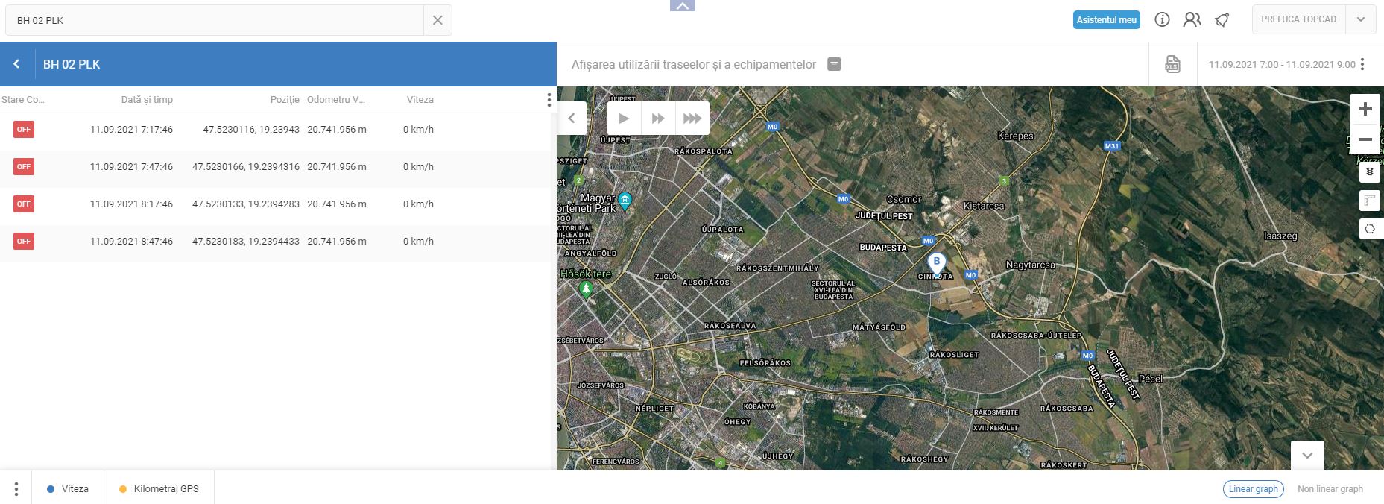Image resolution: width=1384 pixels, height=504 pixels.
Task: Open the users icon in header
Action: [1192, 20]
